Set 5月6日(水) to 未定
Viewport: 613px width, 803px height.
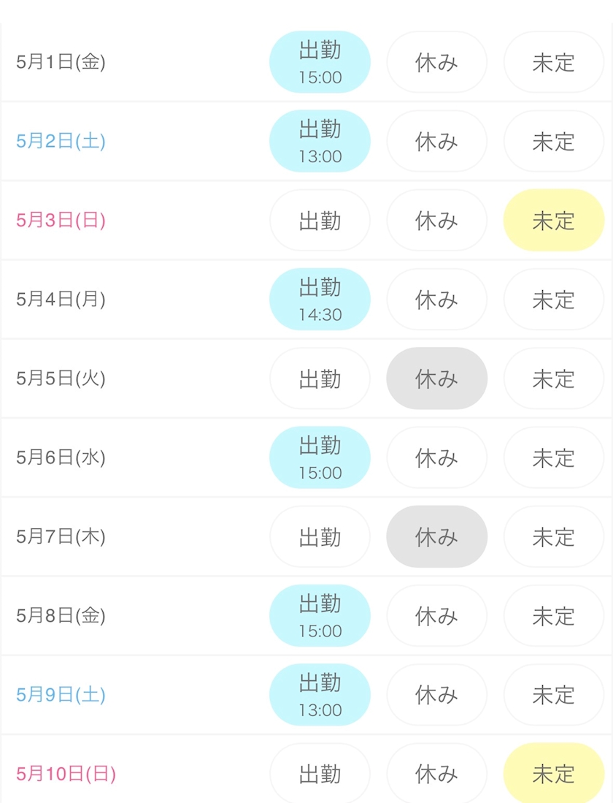click(x=553, y=457)
